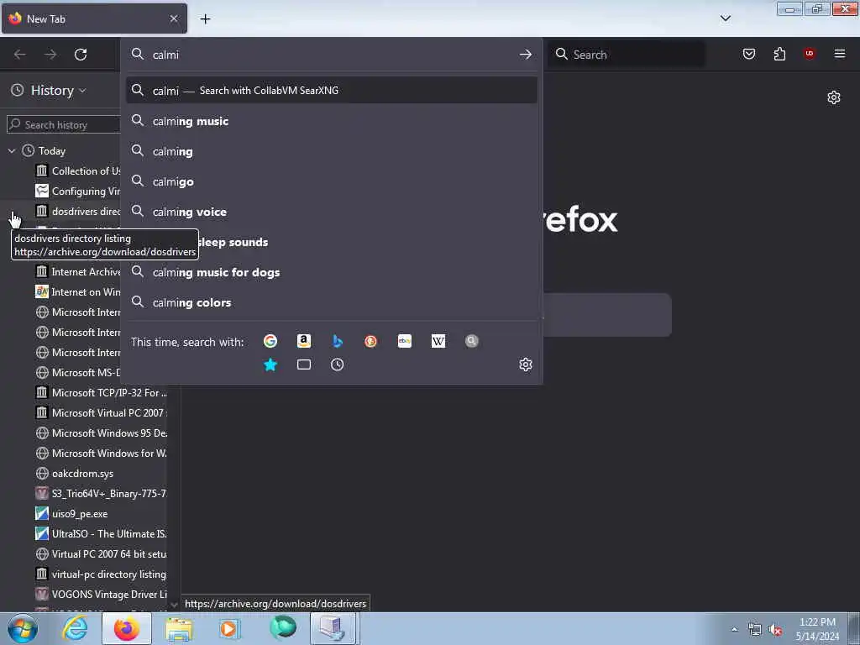860x645 pixels.
Task: Click the Go arrow in the address bar
Action: (x=526, y=55)
